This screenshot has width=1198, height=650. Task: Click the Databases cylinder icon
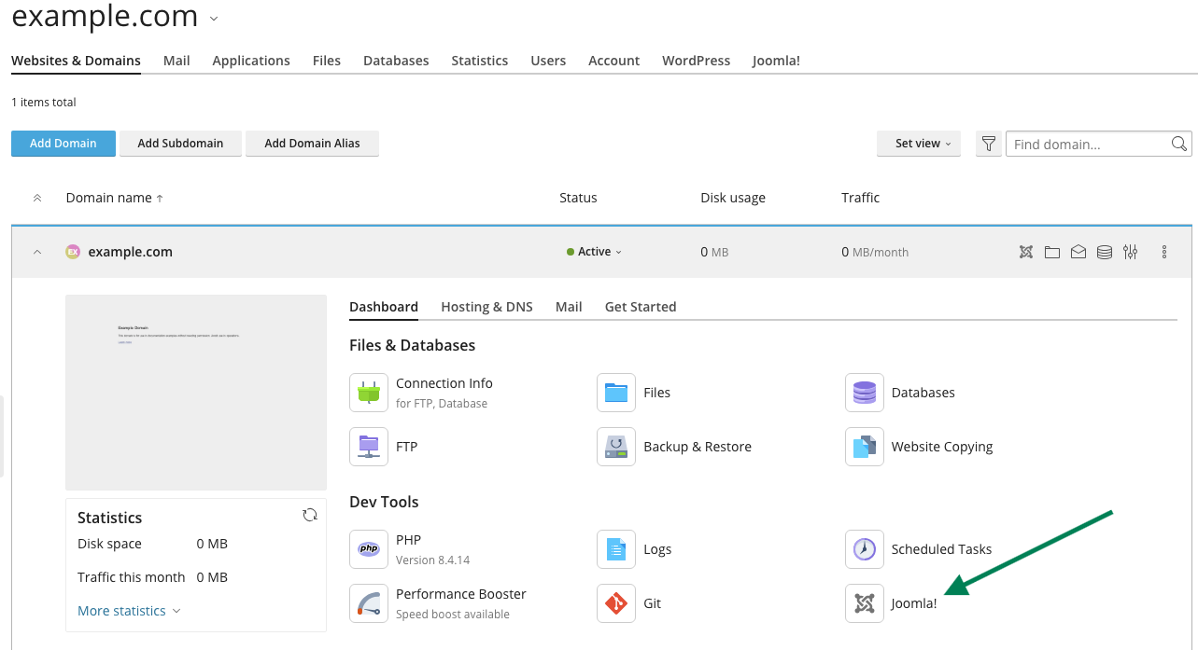(865, 393)
